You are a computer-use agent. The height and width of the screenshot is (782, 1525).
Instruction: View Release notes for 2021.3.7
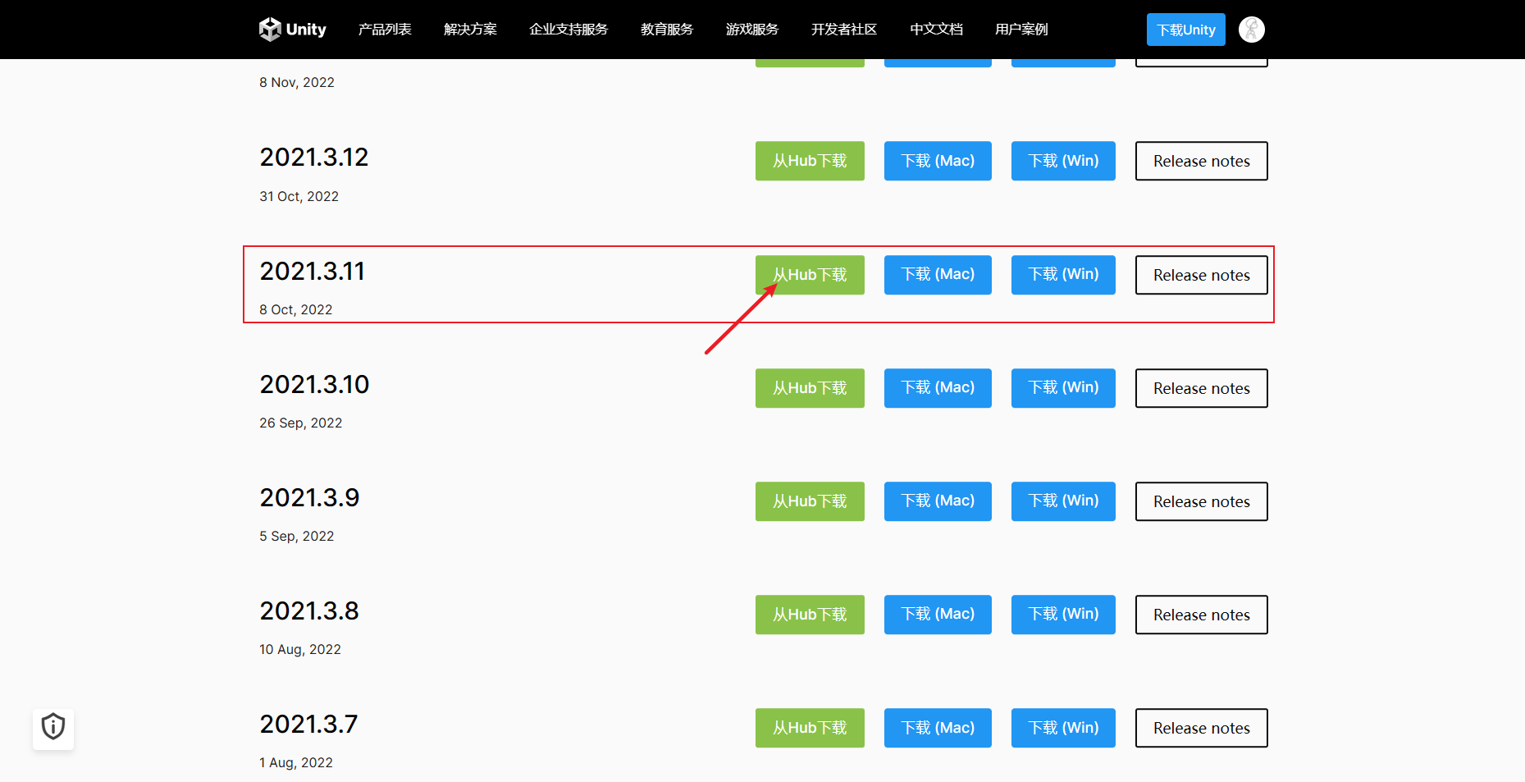coord(1201,728)
